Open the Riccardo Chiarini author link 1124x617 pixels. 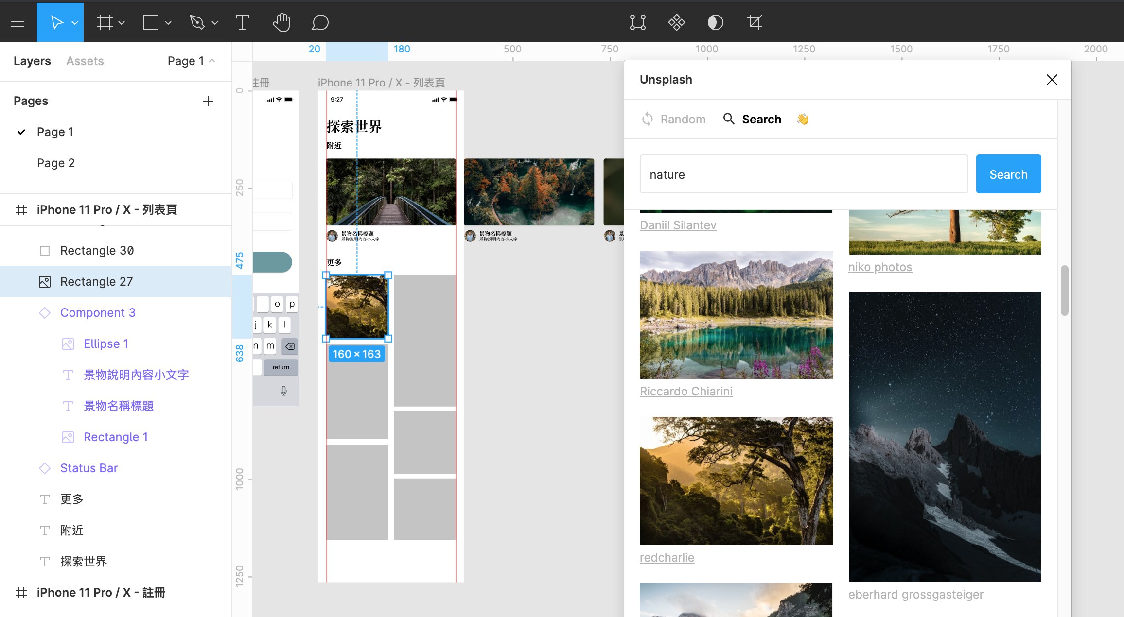pos(685,391)
